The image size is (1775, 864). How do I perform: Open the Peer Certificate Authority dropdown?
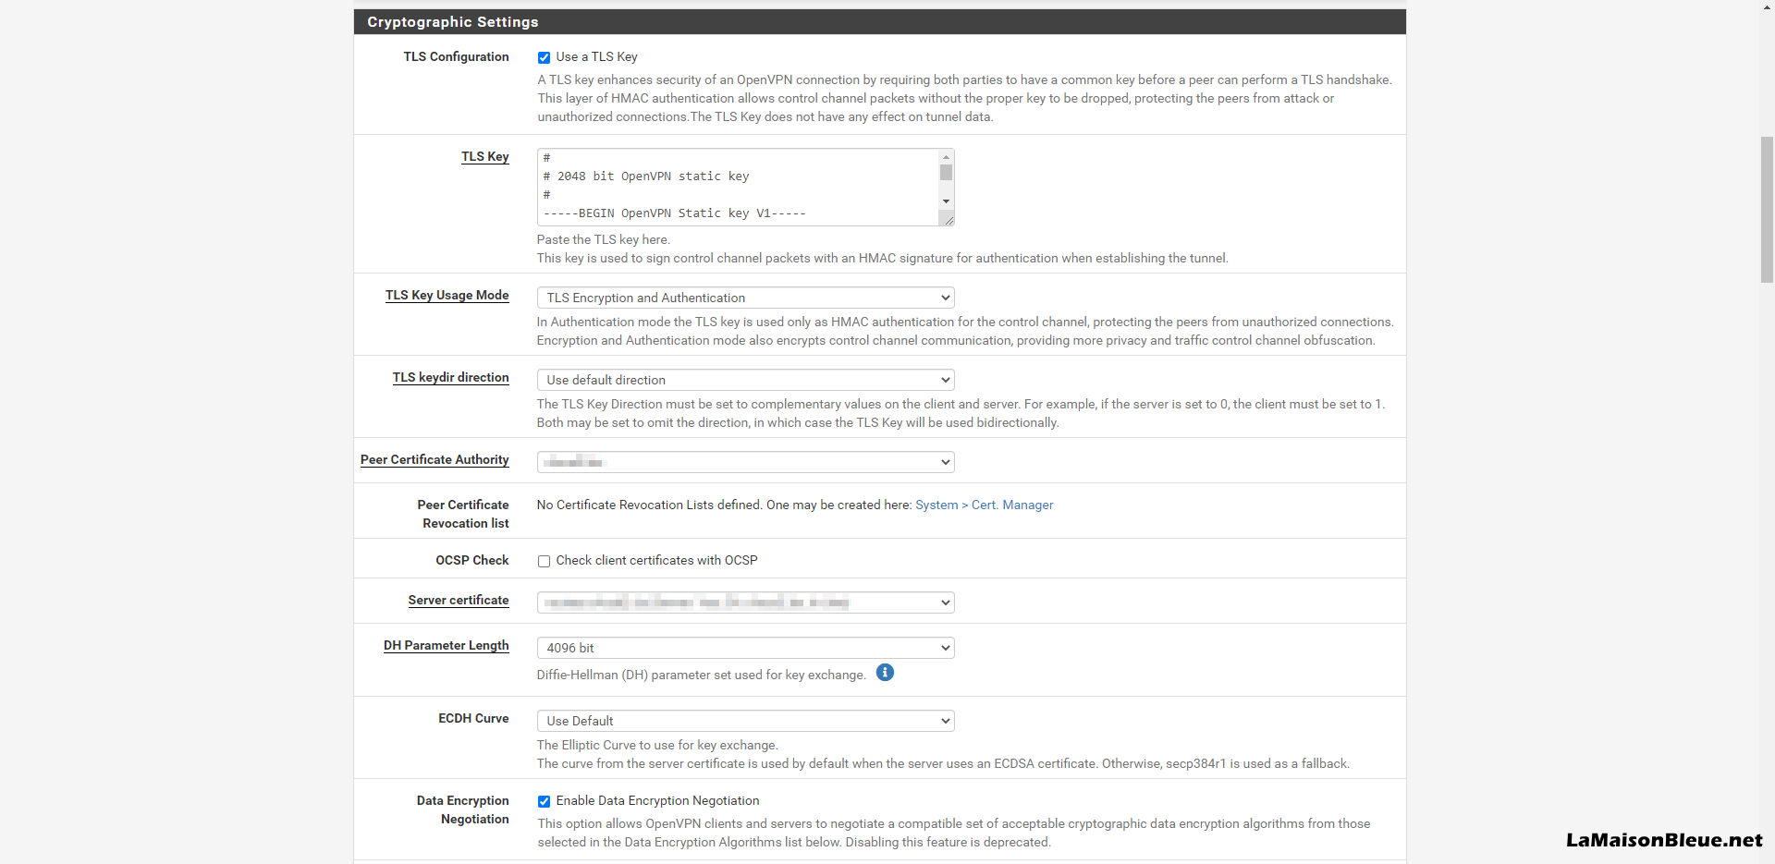[745, 462]
